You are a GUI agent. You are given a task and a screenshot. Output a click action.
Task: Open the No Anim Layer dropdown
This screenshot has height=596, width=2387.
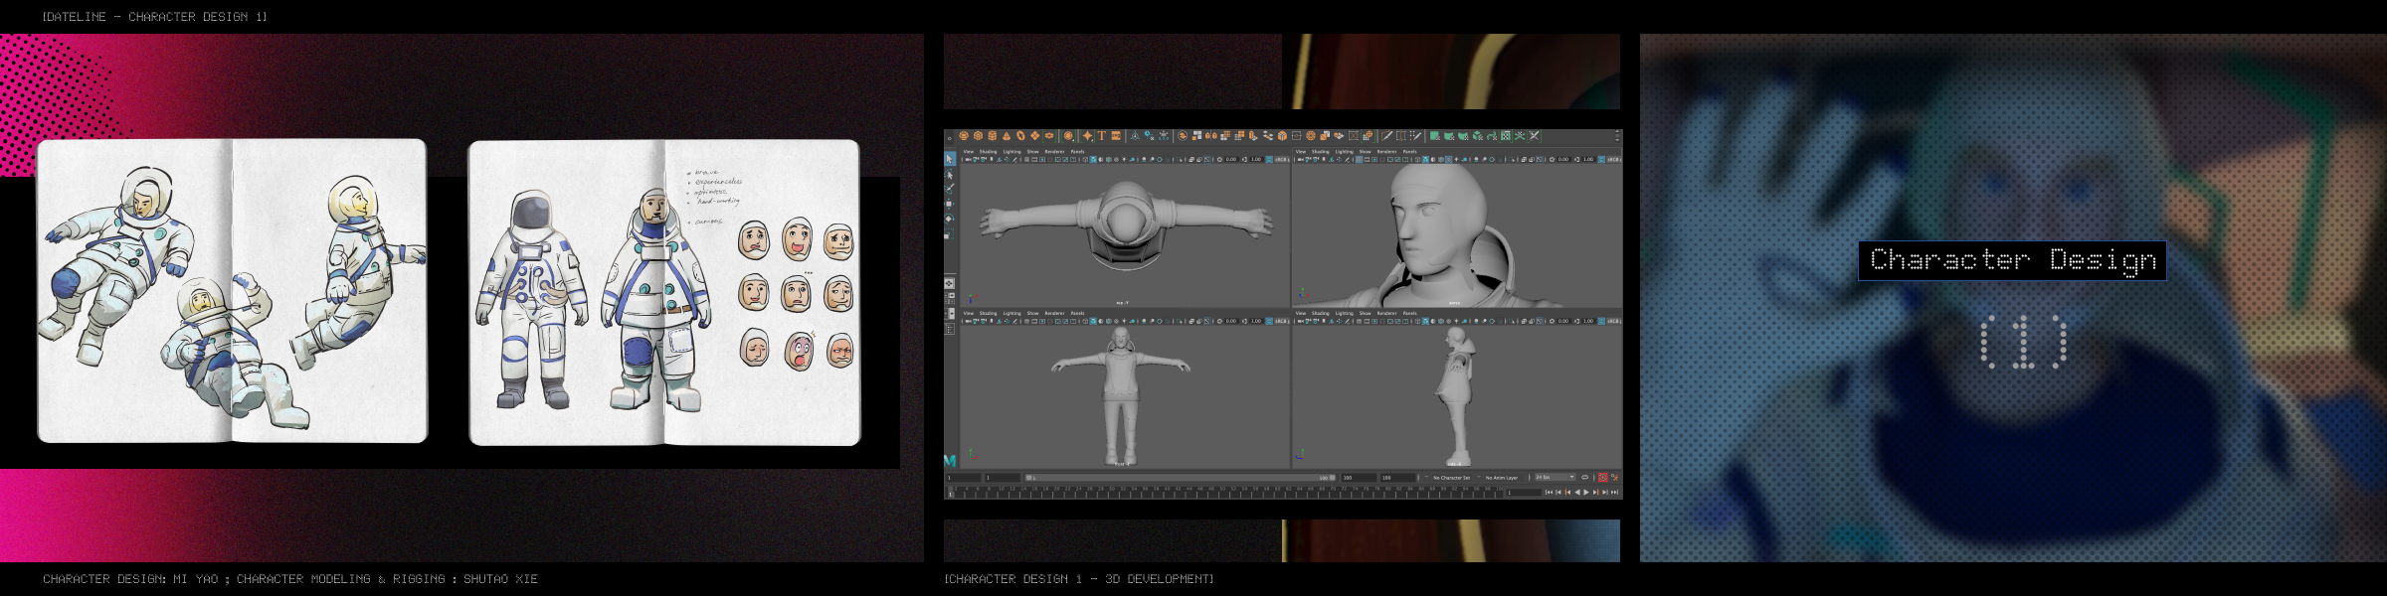tap(1502, 478)
